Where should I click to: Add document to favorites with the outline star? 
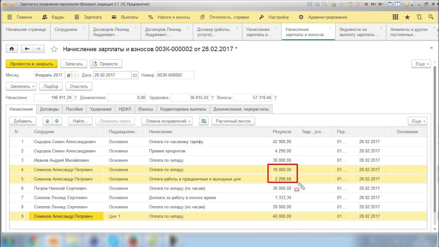point(54,49)
